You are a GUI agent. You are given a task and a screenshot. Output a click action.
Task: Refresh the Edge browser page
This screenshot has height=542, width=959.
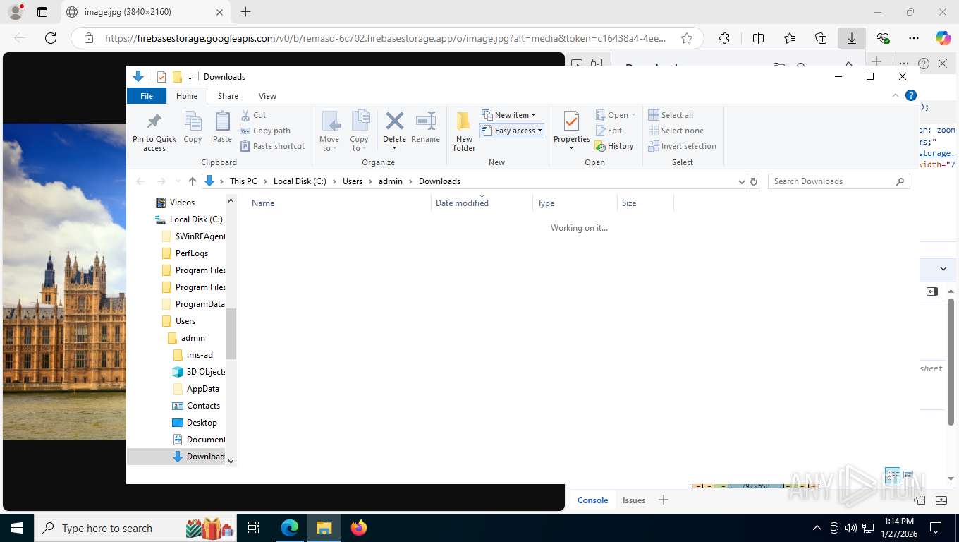50,38
